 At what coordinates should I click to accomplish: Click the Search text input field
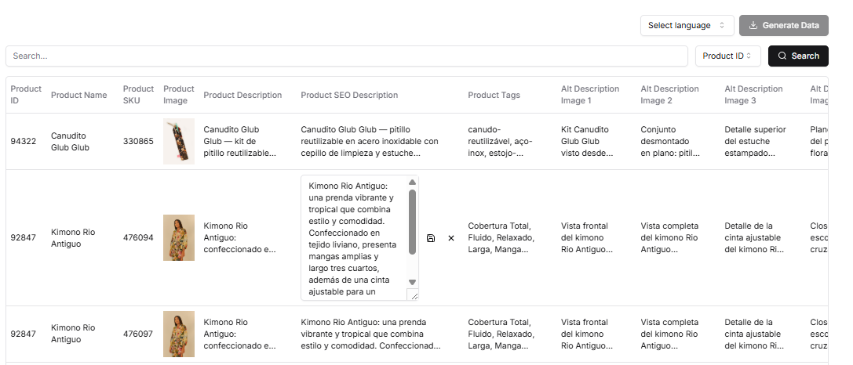click(346, 56)
